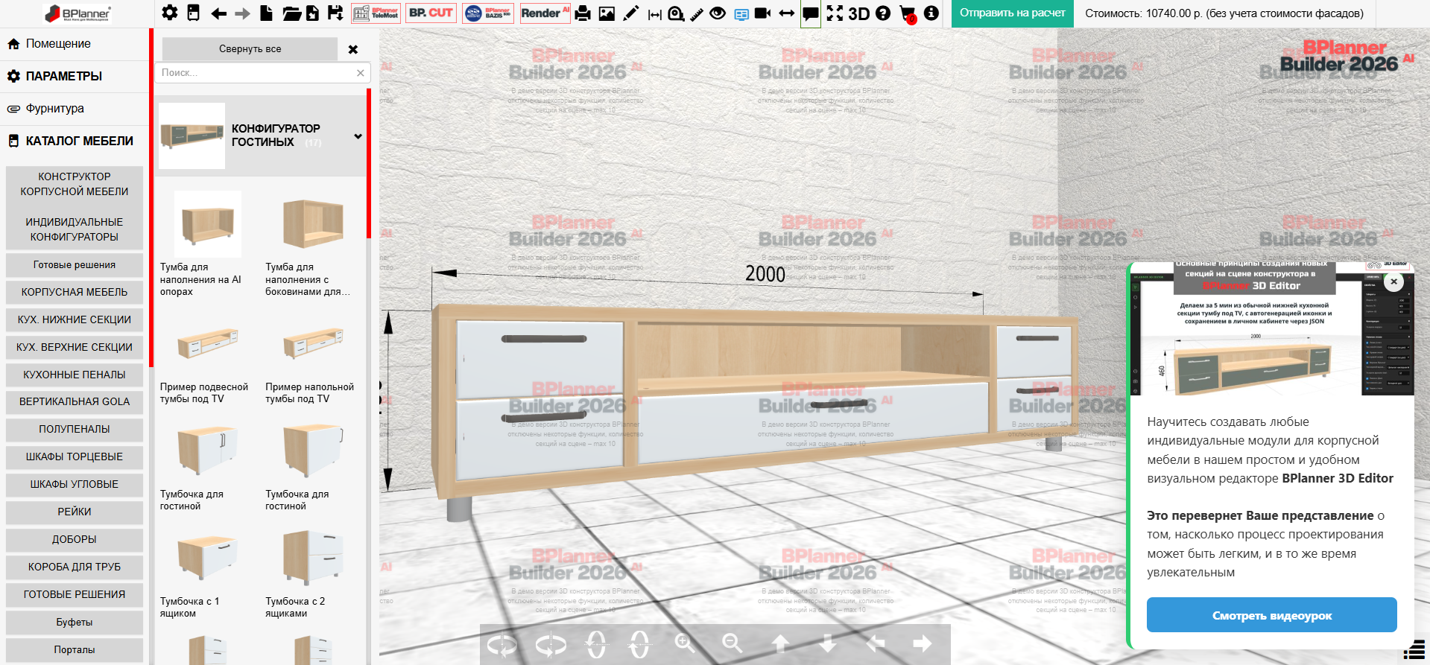Clear the catalog search field
Screen dimensions: 1430x665
[x=361, y=73]
